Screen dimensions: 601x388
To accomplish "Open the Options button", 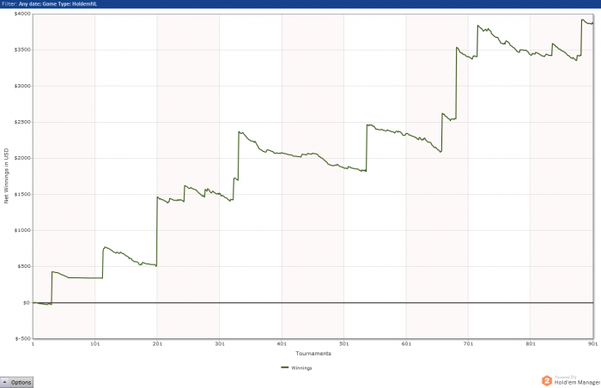I will pos(16,382).
